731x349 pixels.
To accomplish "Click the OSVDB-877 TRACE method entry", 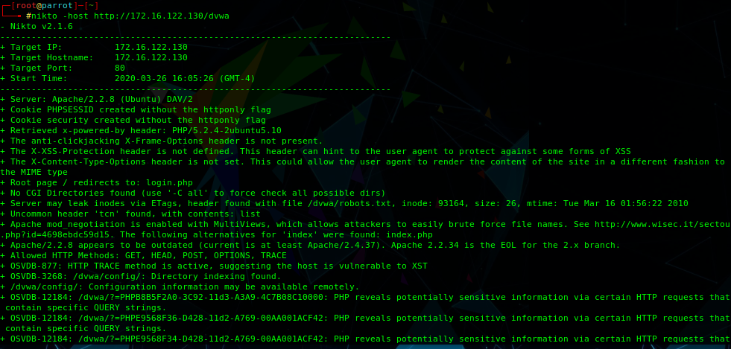I will (x=214, y=266).
